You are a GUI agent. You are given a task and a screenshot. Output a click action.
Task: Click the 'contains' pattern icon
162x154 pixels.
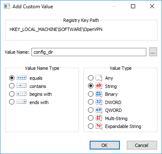pos(21,86)
